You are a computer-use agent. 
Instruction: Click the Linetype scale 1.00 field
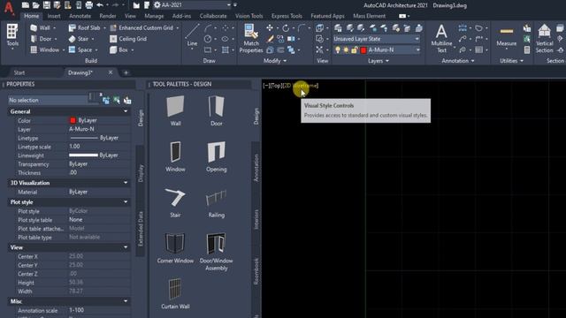point(99,147)
